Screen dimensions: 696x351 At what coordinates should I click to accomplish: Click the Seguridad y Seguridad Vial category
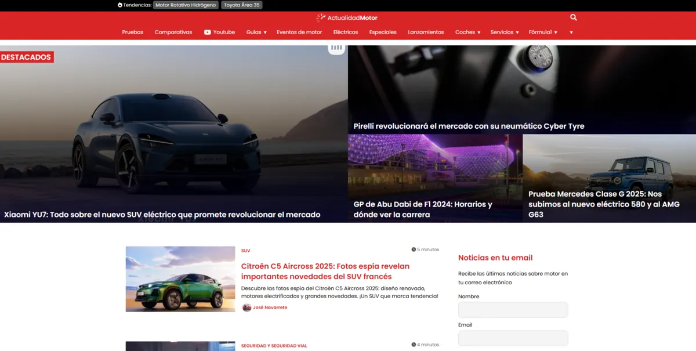(274, 346)
